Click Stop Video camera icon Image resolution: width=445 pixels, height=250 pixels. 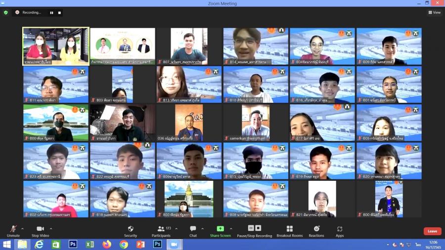tap(40, 229)
